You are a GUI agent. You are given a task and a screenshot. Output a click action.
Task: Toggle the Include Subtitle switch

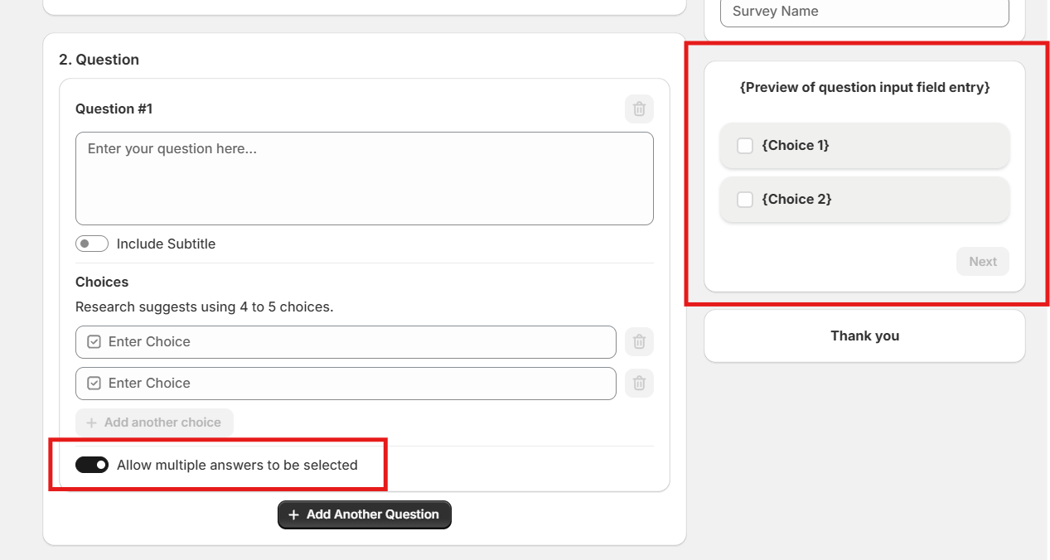click(x=92, y=244)
